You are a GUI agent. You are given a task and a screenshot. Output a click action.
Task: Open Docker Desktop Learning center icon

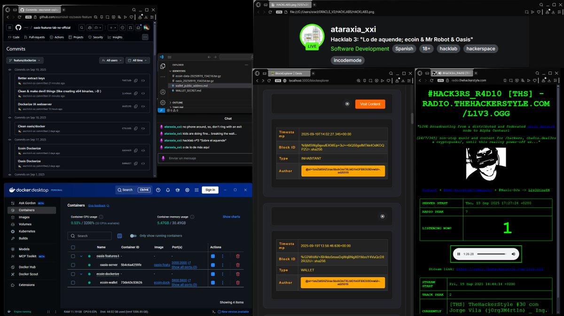[x=178, y=190]
